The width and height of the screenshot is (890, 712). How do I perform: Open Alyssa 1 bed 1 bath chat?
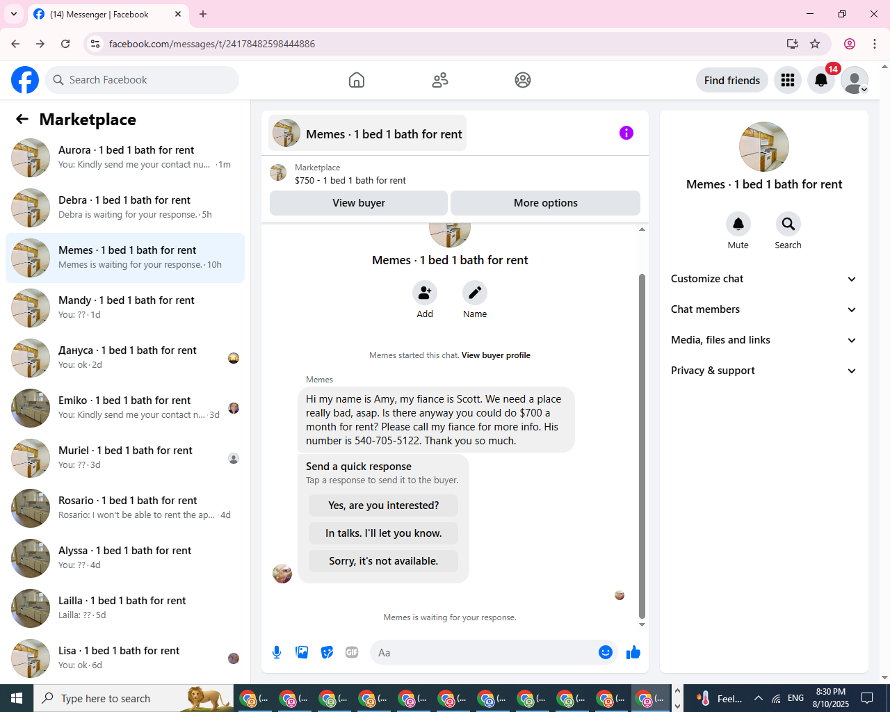click(x=125, y=558)
